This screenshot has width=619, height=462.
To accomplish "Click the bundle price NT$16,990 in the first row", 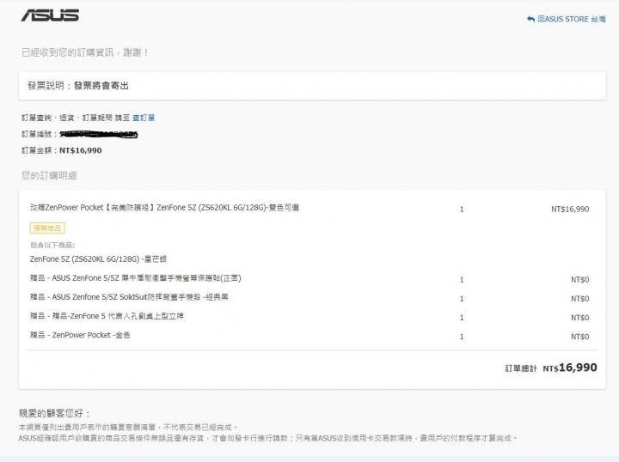I will pyautogui.click(x=570, y=209).
